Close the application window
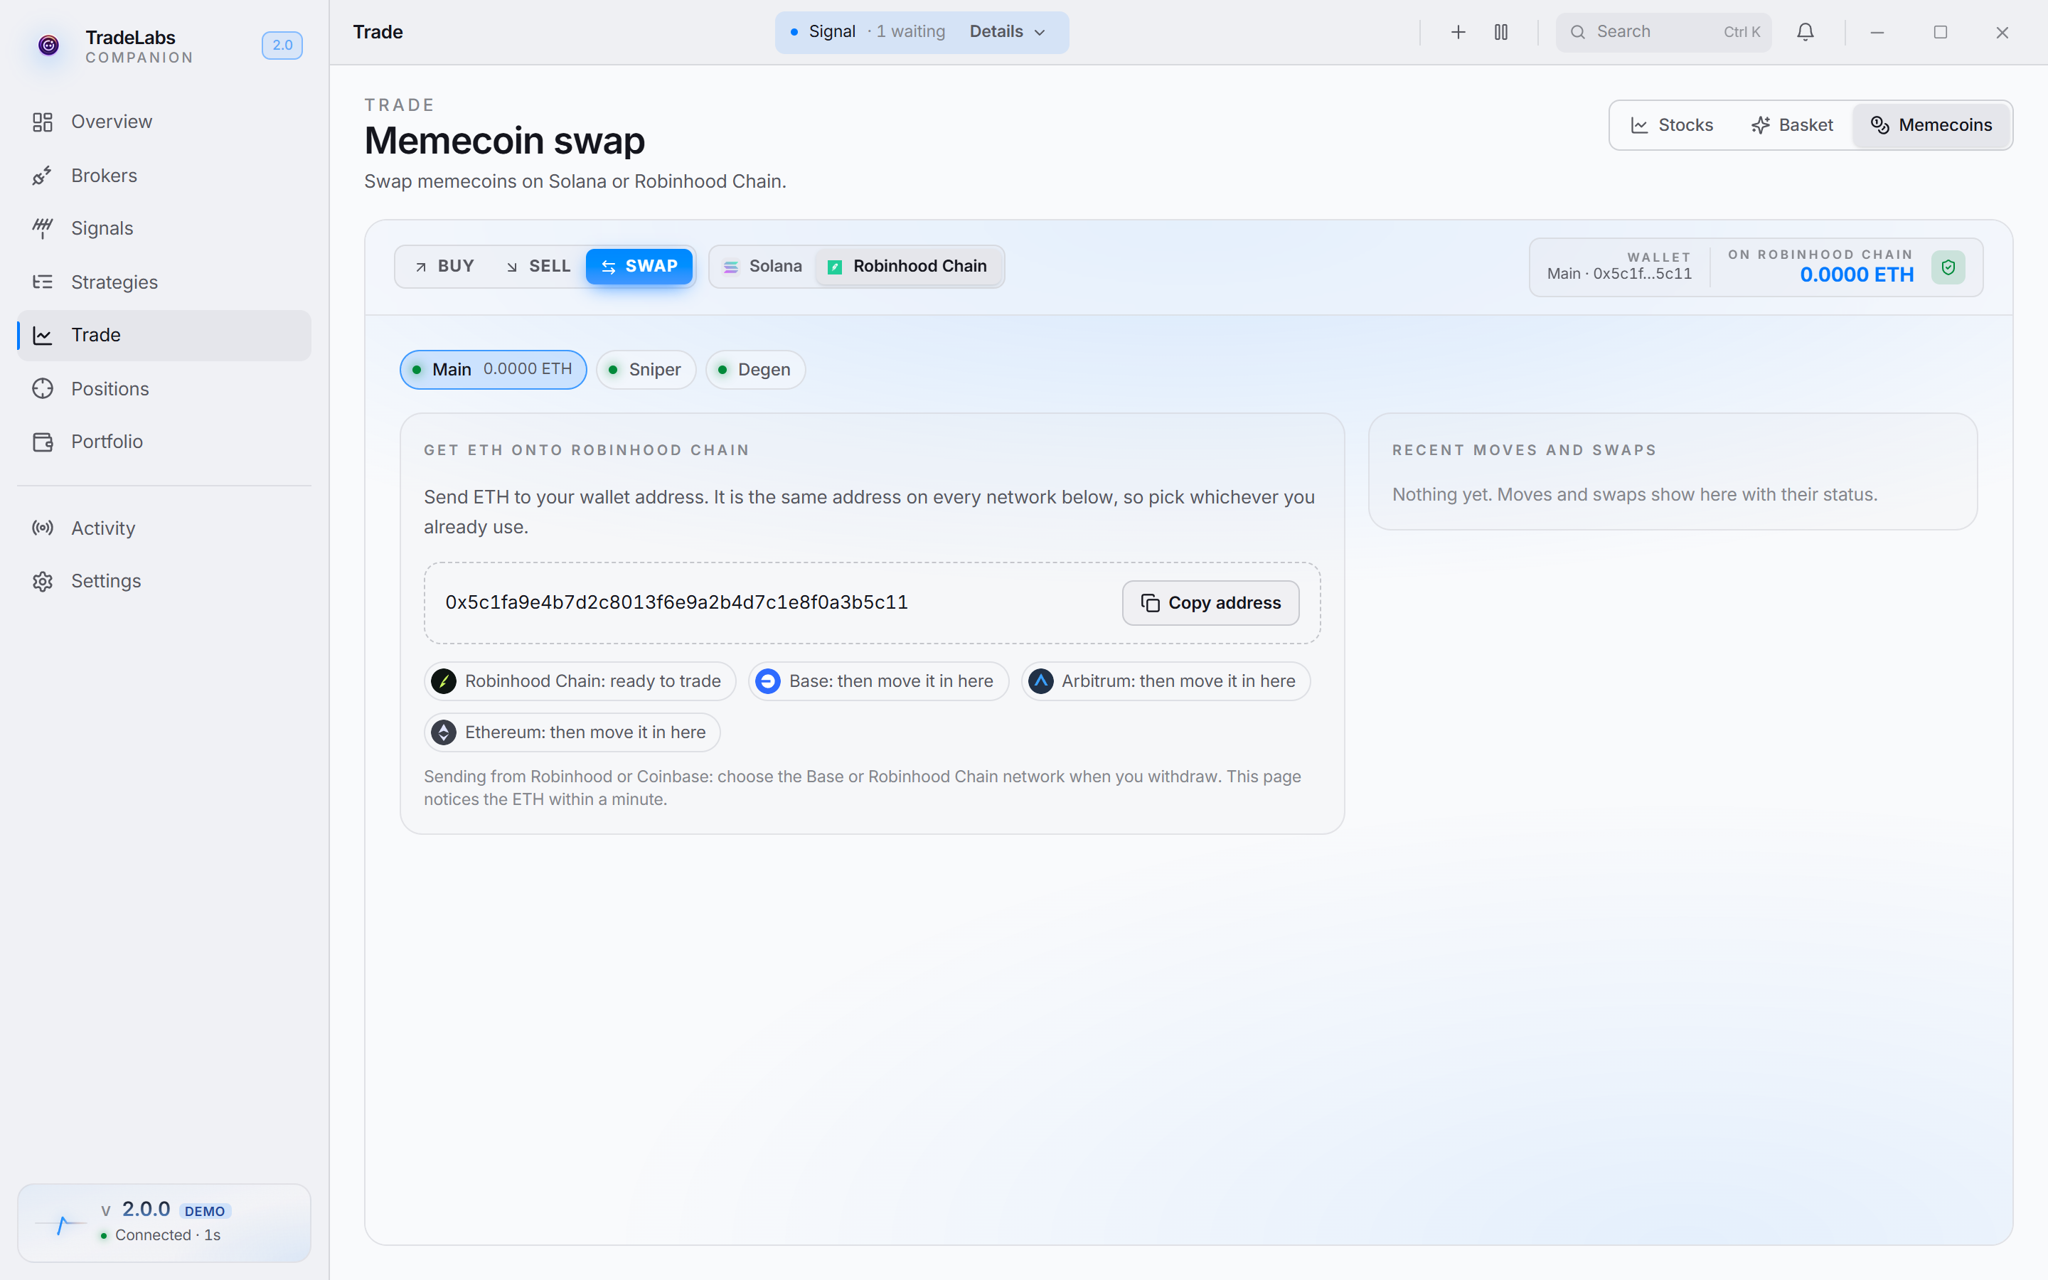The width and height of the screenshot is (2048, 1280). tap(2002, 32)
